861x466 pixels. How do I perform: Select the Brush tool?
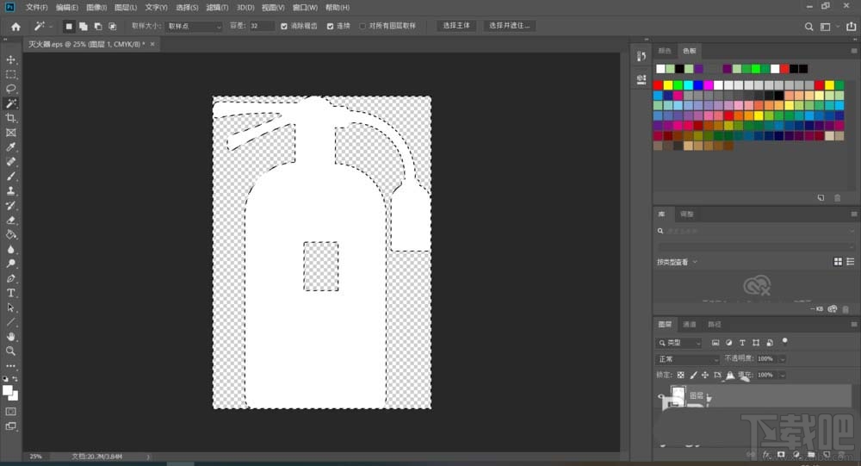pyautogui.click(x=10, y=176)
